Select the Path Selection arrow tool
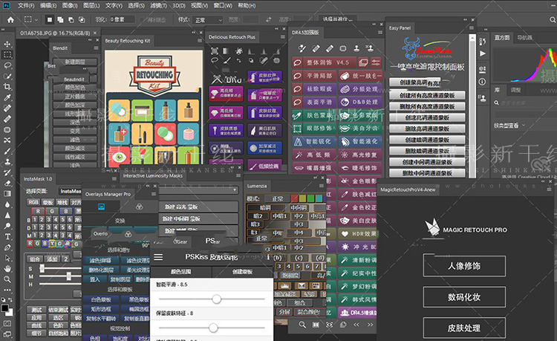The width and height of the screenshot is (557, 341). point(7,258)
